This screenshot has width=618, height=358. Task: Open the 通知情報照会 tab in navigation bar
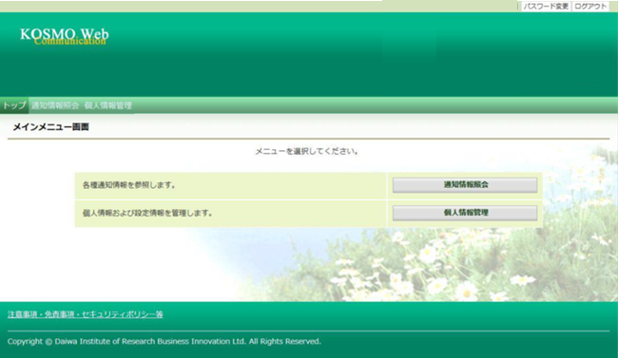(55, 105)
